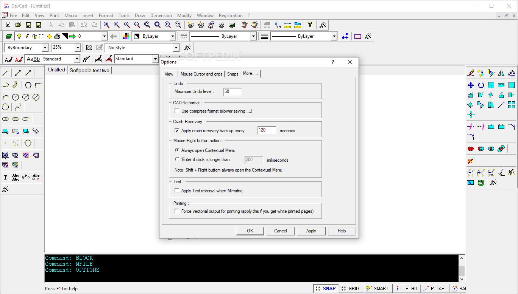Switch to the Snaps tab
Image resolution: width=518 pixels, height=294 pixels.
point(232,74)
